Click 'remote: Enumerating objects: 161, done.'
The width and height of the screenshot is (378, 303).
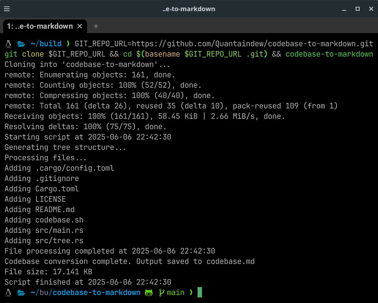90,75
